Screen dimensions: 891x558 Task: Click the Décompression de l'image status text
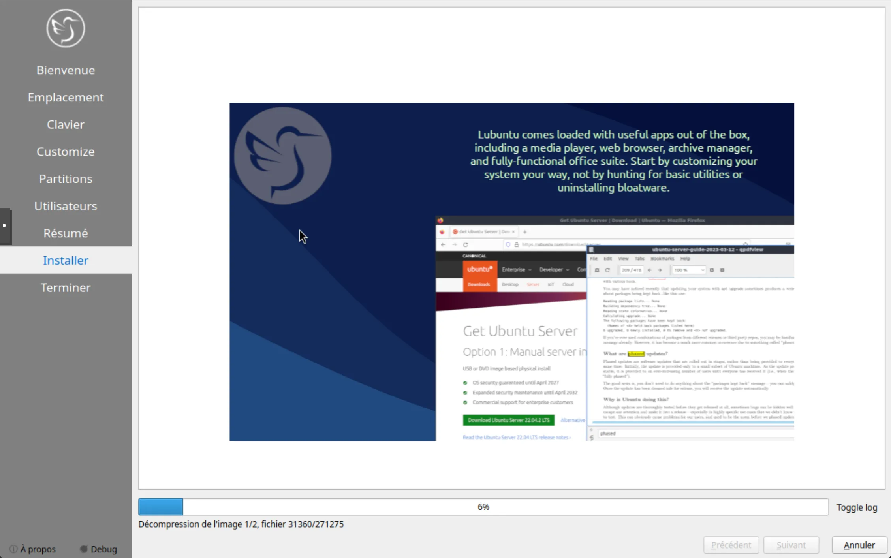241,524
